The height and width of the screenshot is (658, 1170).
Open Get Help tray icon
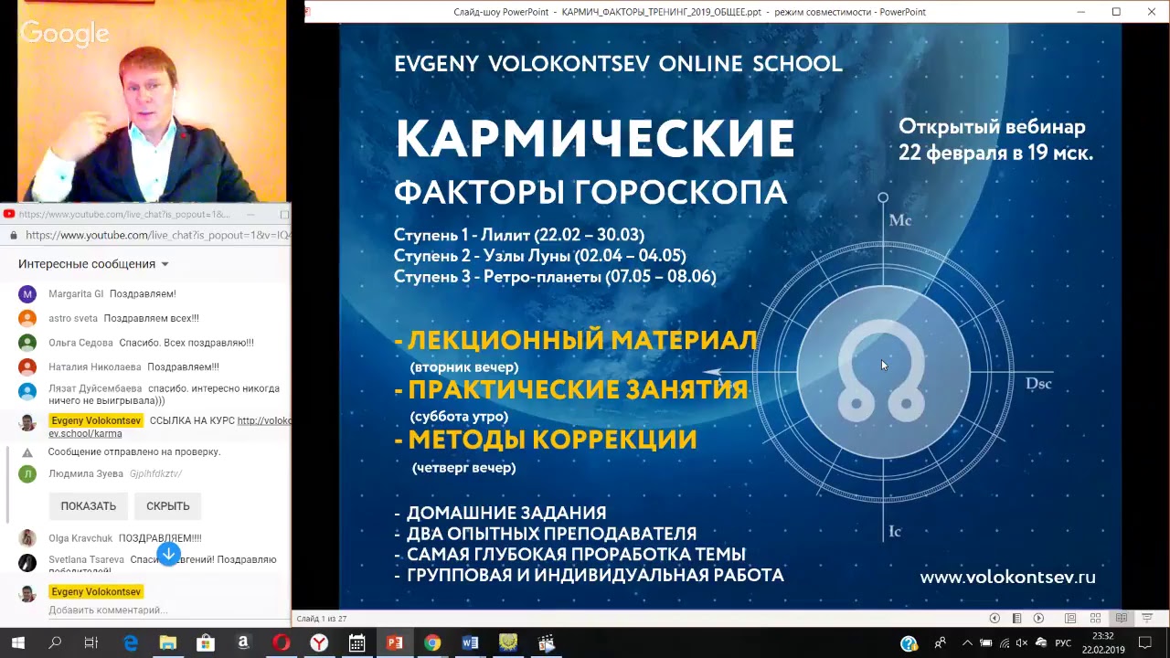click(909, 643)
